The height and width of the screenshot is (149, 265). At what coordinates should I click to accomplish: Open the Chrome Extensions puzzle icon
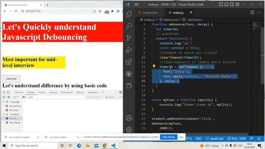click(x=112, y=11)
